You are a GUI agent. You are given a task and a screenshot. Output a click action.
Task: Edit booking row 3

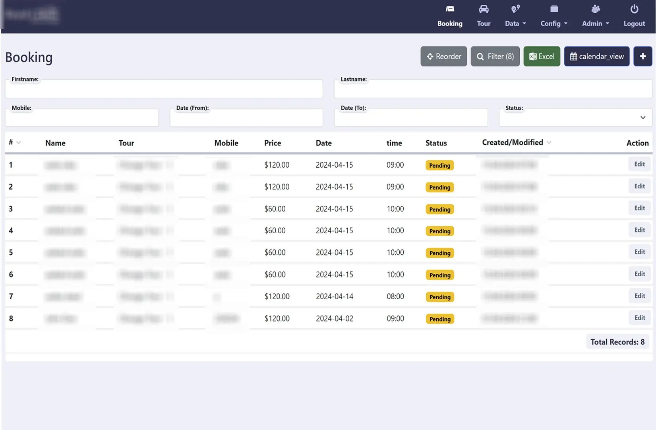coord(639,208)
